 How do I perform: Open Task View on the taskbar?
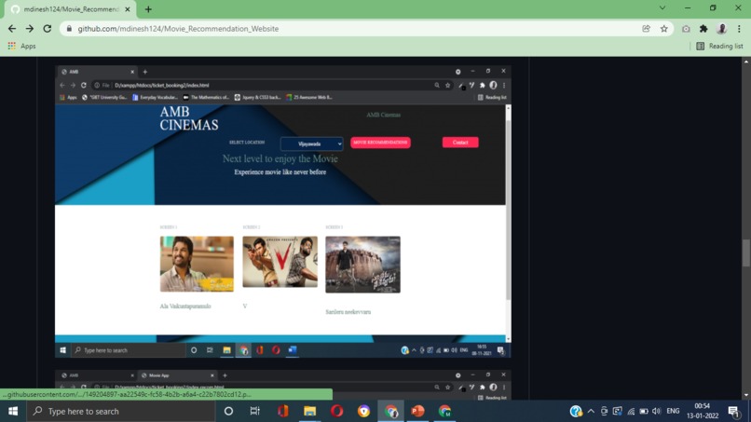[x=255, y=411]
